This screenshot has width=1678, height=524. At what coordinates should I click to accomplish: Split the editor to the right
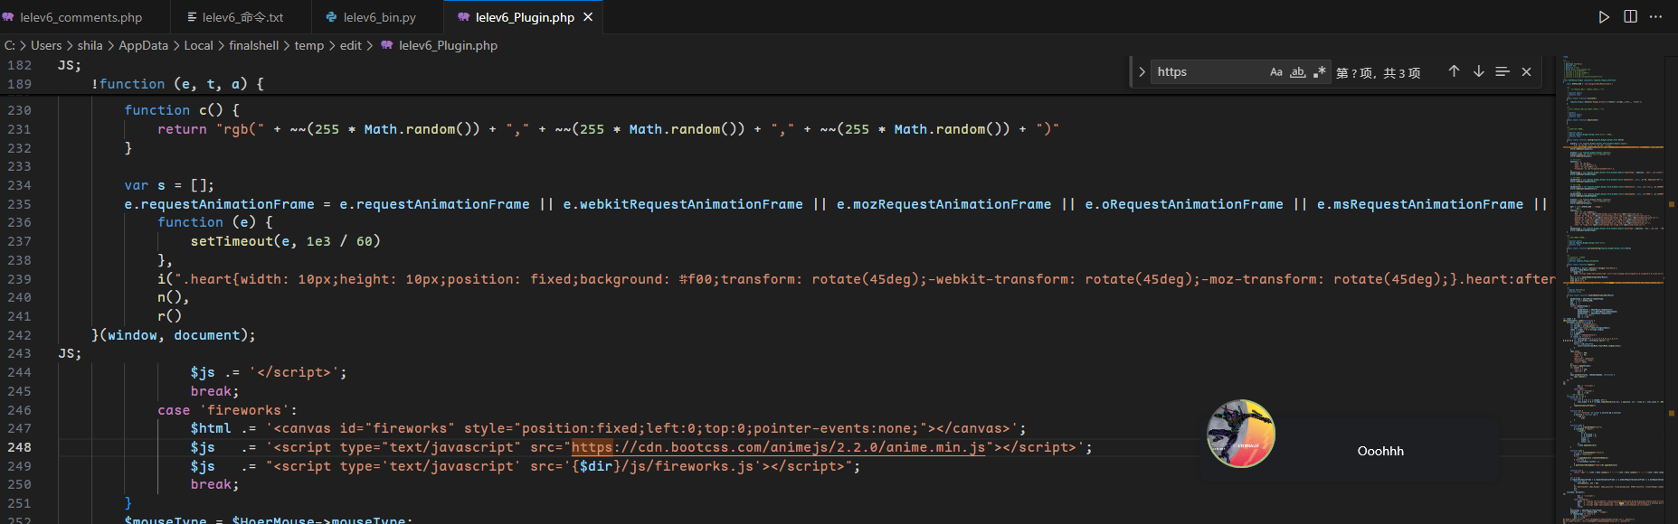1630,17
